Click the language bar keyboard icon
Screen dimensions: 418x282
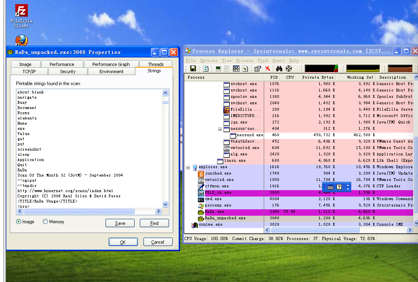(x=330, y=187)
